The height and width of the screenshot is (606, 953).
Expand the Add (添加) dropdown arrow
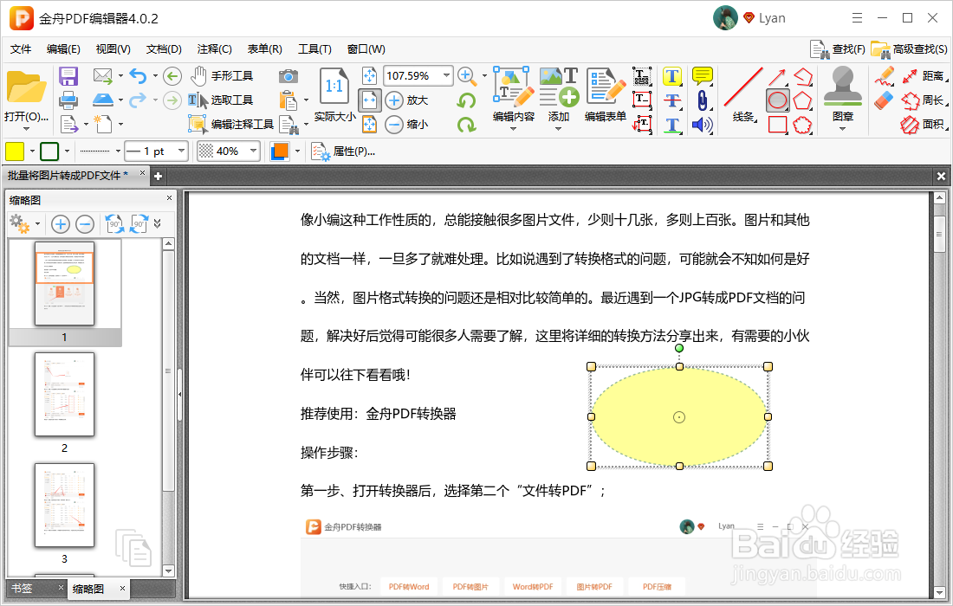point(558,129)
